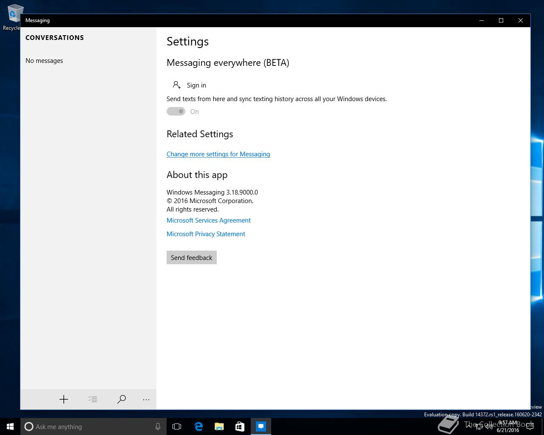The height and width of the screenshot is (435, 544).
Task: Click the Windows Messaging 3.18.9000.0 version text
Action: pyautogui.click(x=212, y=192)
